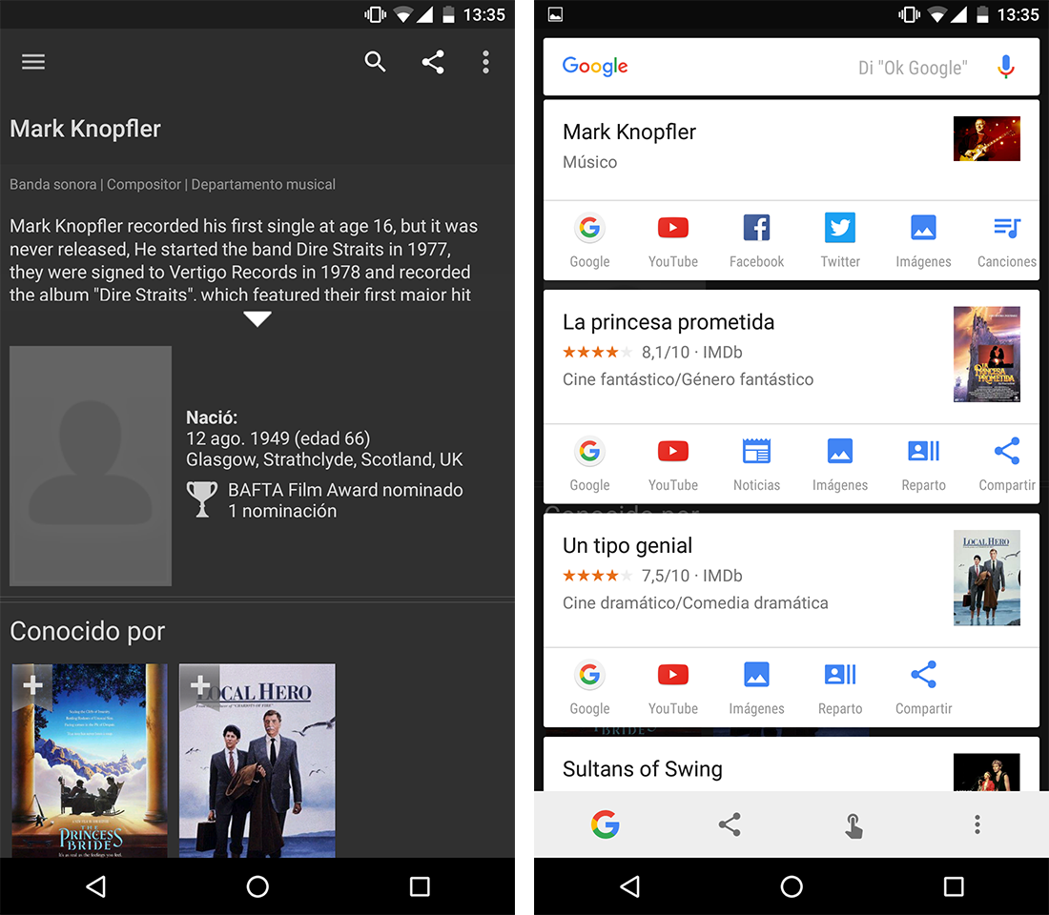
Task: Tap Android back button on right phone
Action: pos(629,887)
